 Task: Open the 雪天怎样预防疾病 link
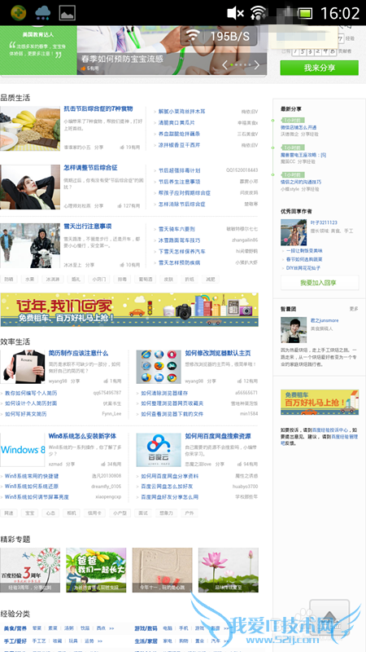(179, 262)
